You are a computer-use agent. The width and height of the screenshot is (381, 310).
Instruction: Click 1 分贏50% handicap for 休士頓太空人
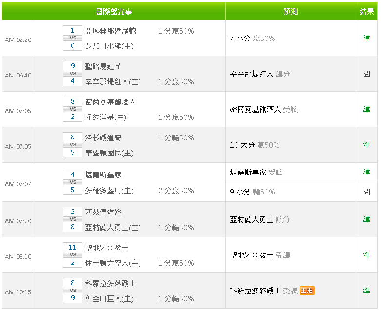pos(176,263)
